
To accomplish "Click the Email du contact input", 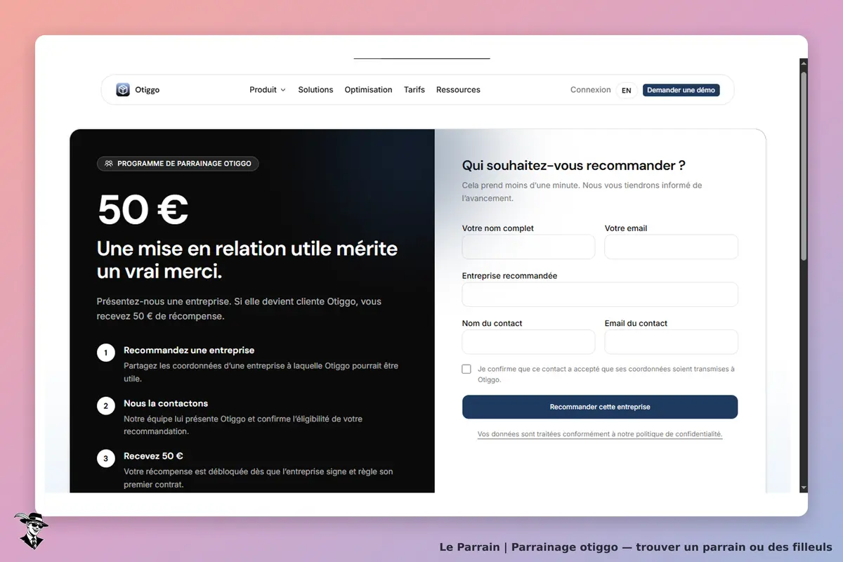I will coord(671,341).
